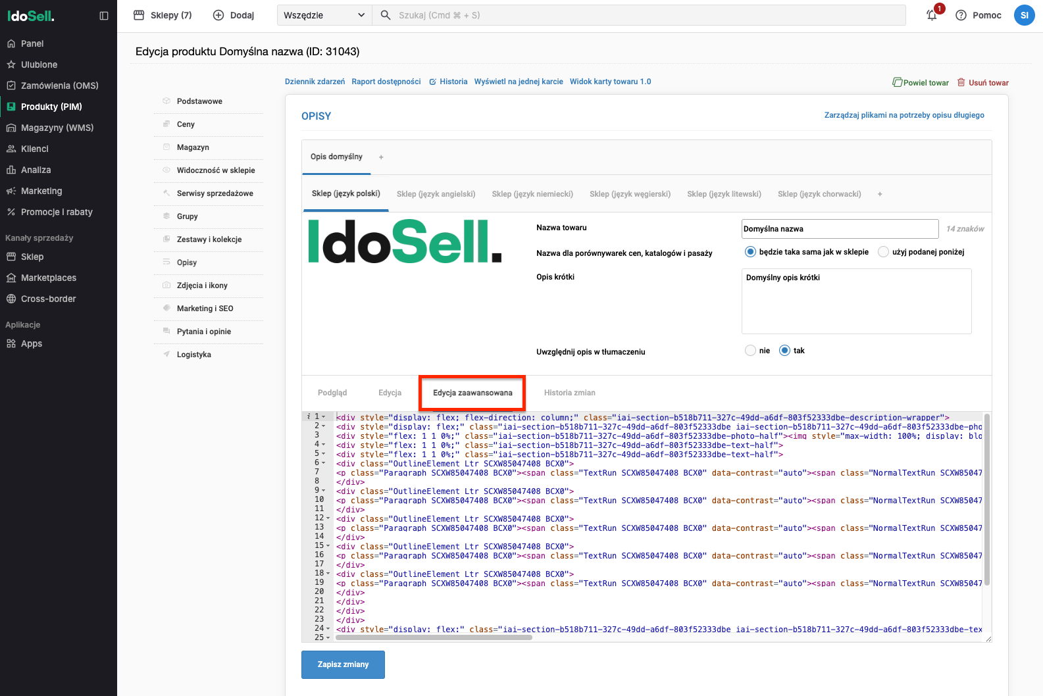Click the Nazwa towaru input field
Image resolution: width=1043 pixels, height=696 pixels.
pos(840,229)
